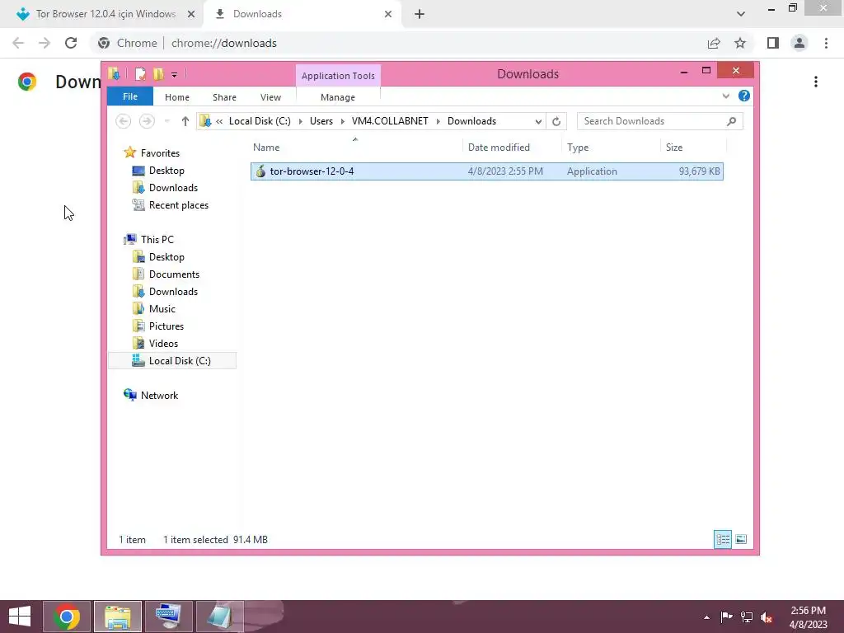Expand hidden path chevron in address bar
The height and width of the screenshot is (633, 844).
219,121
